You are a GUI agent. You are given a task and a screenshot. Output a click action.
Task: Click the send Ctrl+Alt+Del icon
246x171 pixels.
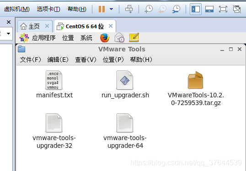(129, 9)
